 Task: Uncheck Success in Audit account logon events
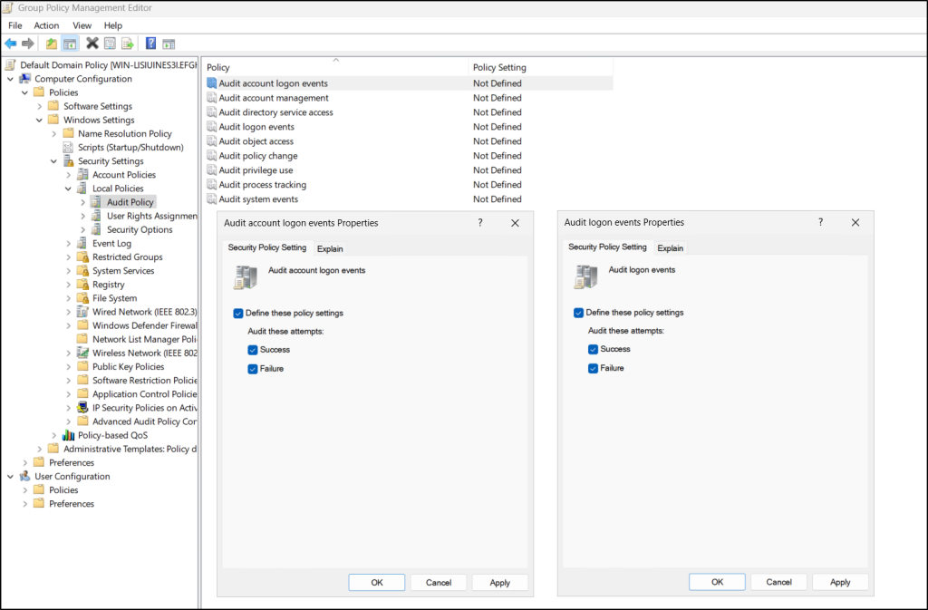253,350
